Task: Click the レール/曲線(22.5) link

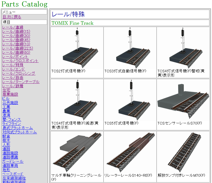Action: 18,48
